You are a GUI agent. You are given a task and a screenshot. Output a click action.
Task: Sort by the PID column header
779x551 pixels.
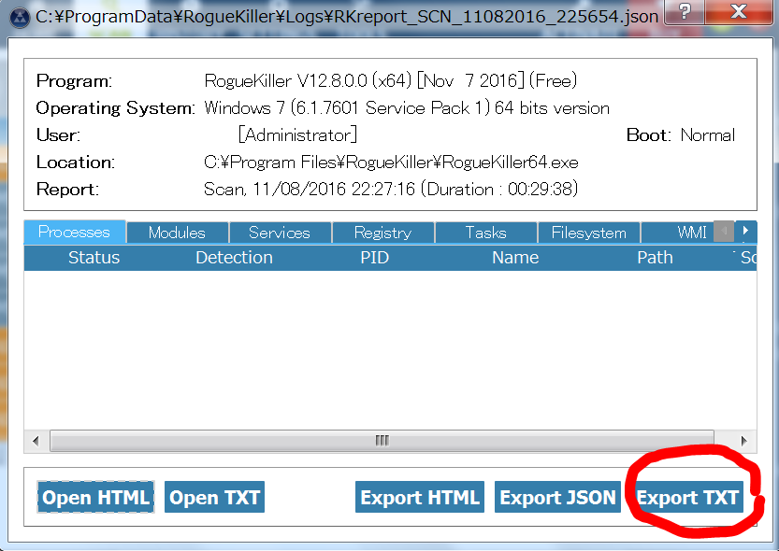375,258
